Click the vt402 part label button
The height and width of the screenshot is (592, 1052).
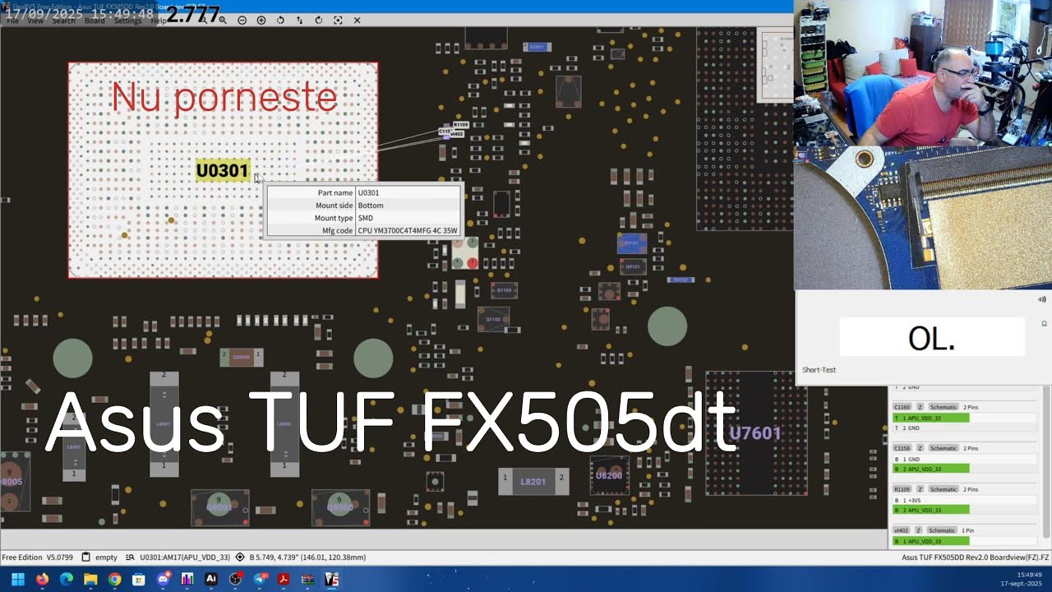point(902,530)
